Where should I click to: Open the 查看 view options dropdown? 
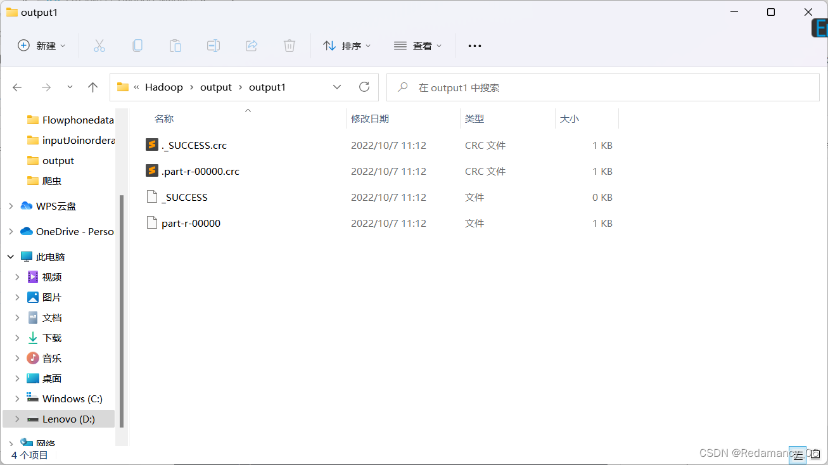coord(417,45)
